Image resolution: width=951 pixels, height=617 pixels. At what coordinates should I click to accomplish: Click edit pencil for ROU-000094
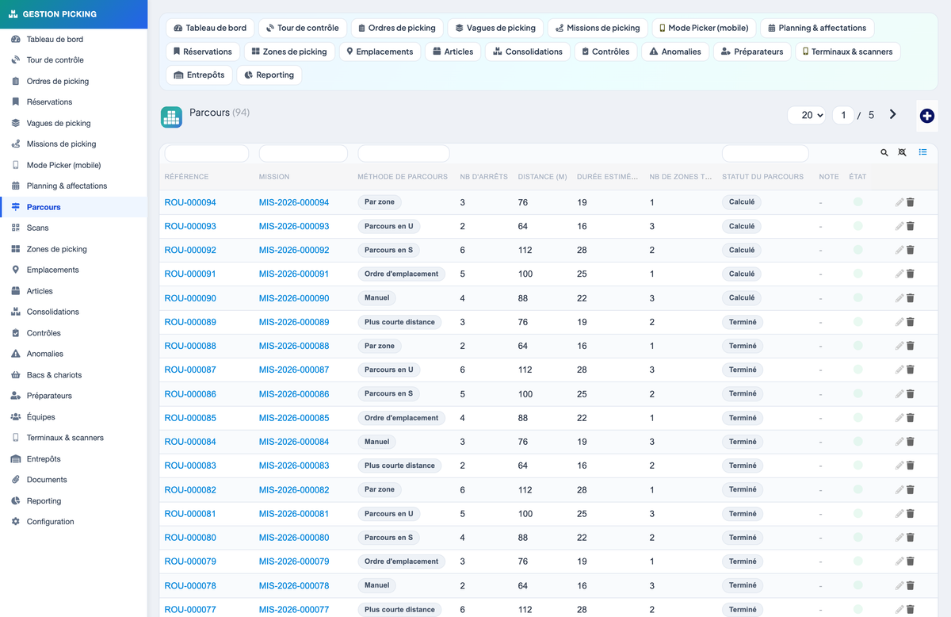[x=899, y=202]
